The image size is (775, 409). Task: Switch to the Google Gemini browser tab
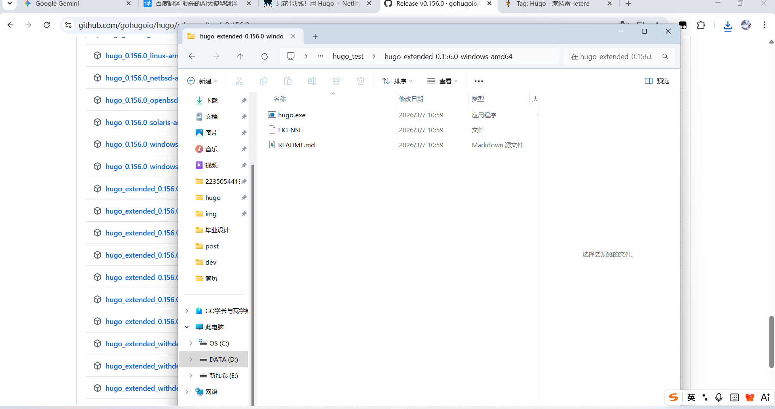click(57, 4)
